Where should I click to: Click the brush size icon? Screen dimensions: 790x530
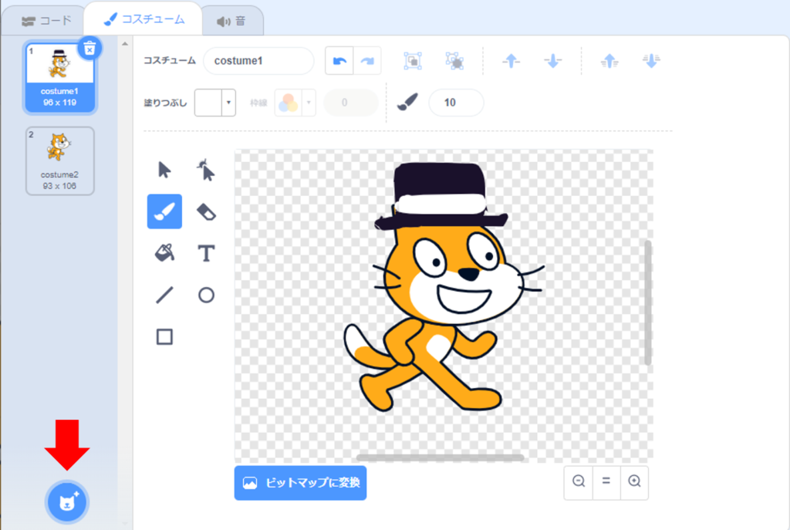(407, 103)
